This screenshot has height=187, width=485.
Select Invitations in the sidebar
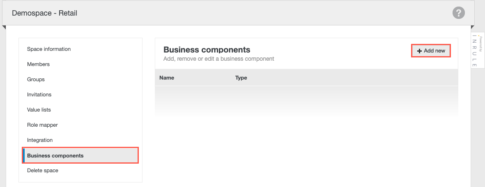pyautogui.click(x=39, y=95)
